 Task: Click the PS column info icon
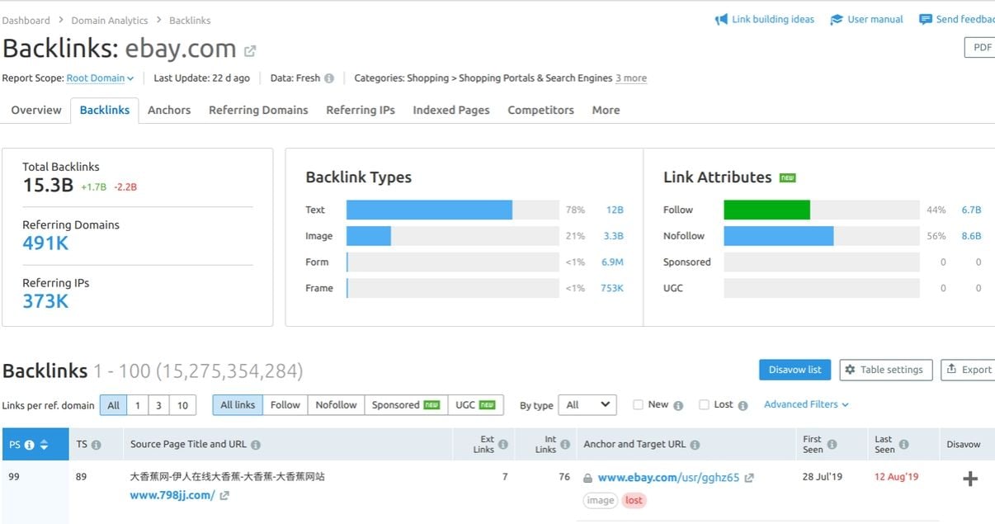tap(30, 445)
